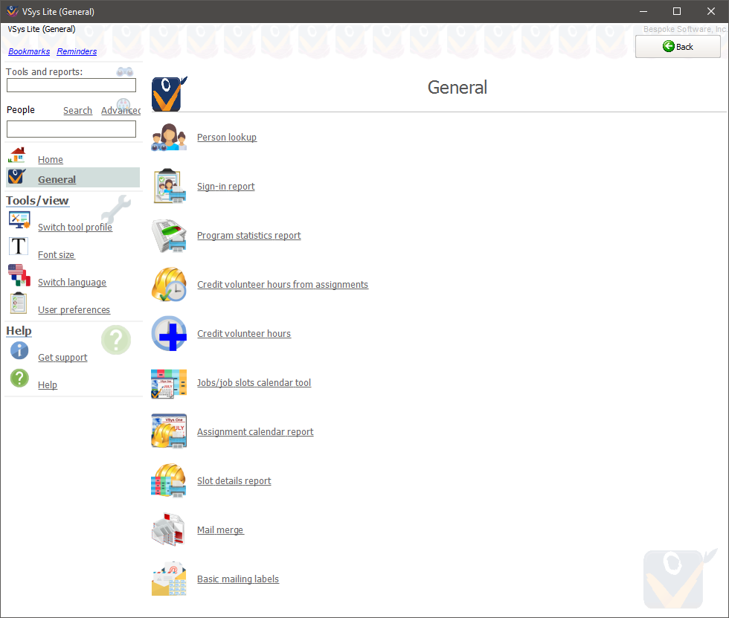Click the Switch language flags icon
This screenshot has width=729, height=618.
point(19,276)
